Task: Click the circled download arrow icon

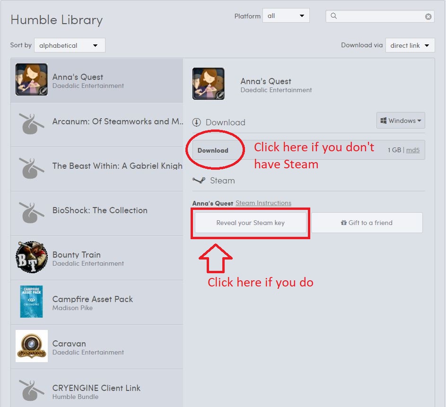Action: [197, 122]
